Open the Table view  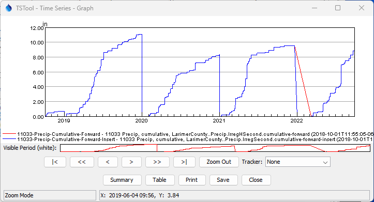coord(160,180)
